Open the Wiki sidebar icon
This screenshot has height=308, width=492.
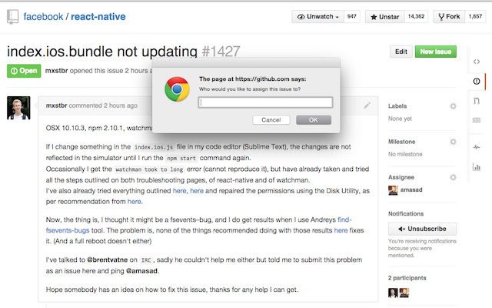tap(477, 120)
